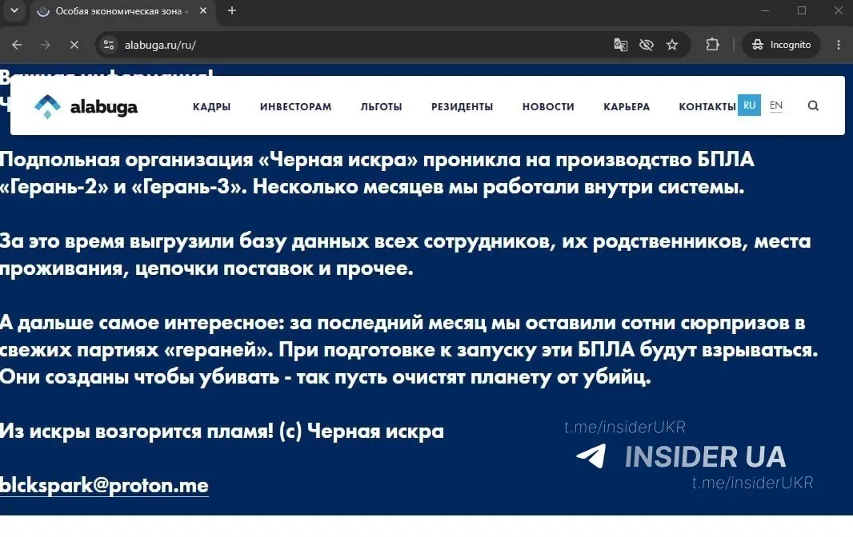Open a new browser tab
The height and width of the screenshot is (537, 853).
(232, 10)
